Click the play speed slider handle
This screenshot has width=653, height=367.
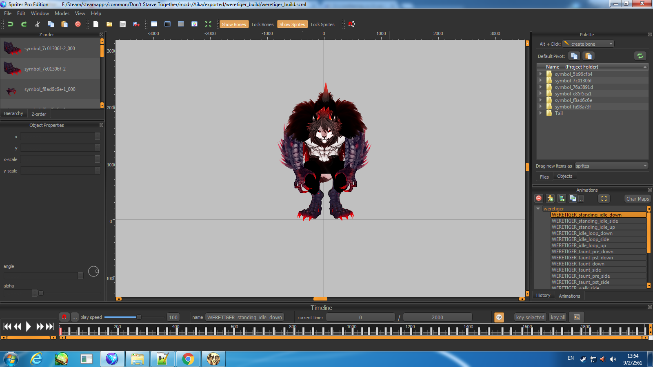139,317
